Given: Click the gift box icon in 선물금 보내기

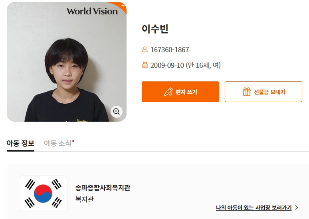Looking at the screenshot, I should point(247,92).
